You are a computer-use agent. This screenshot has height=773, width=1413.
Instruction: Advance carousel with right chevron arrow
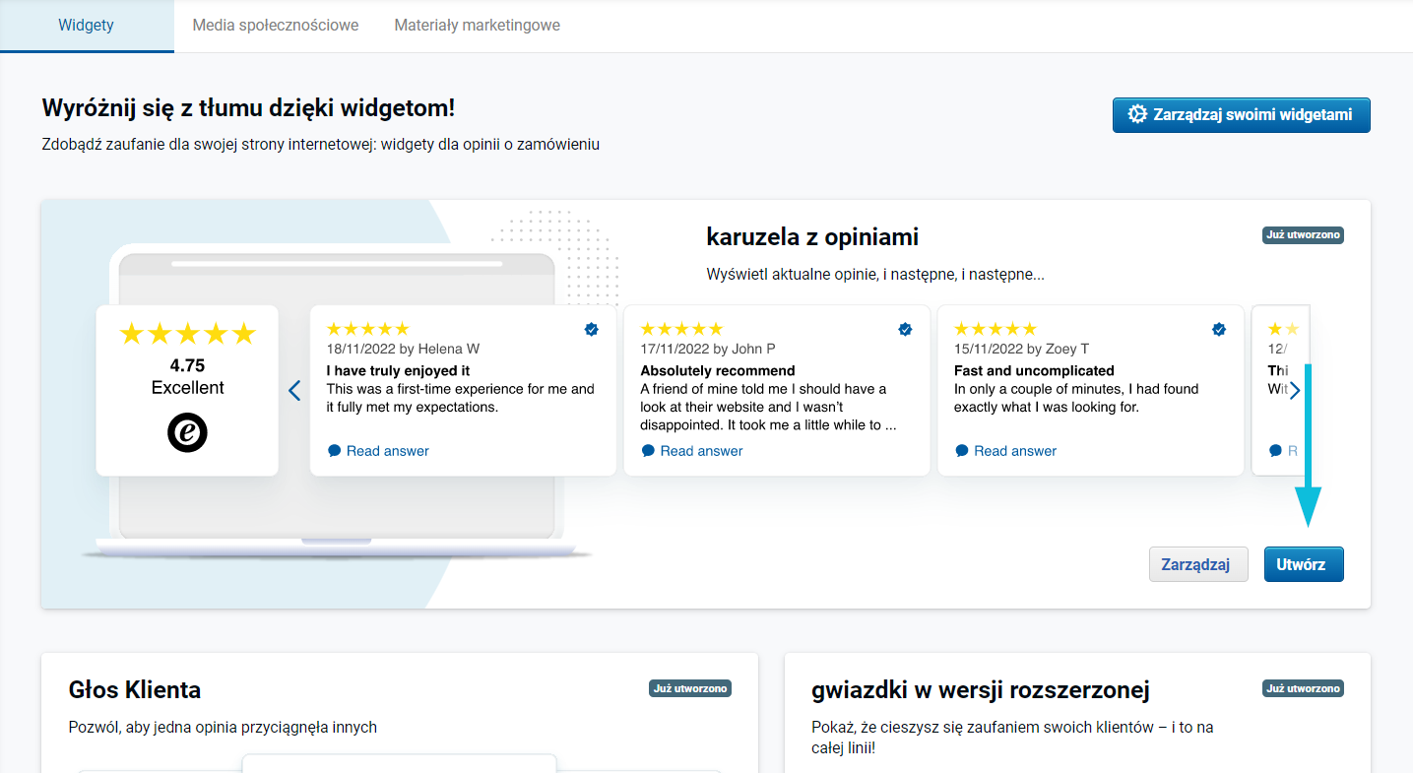click(x=1295, y=391)
